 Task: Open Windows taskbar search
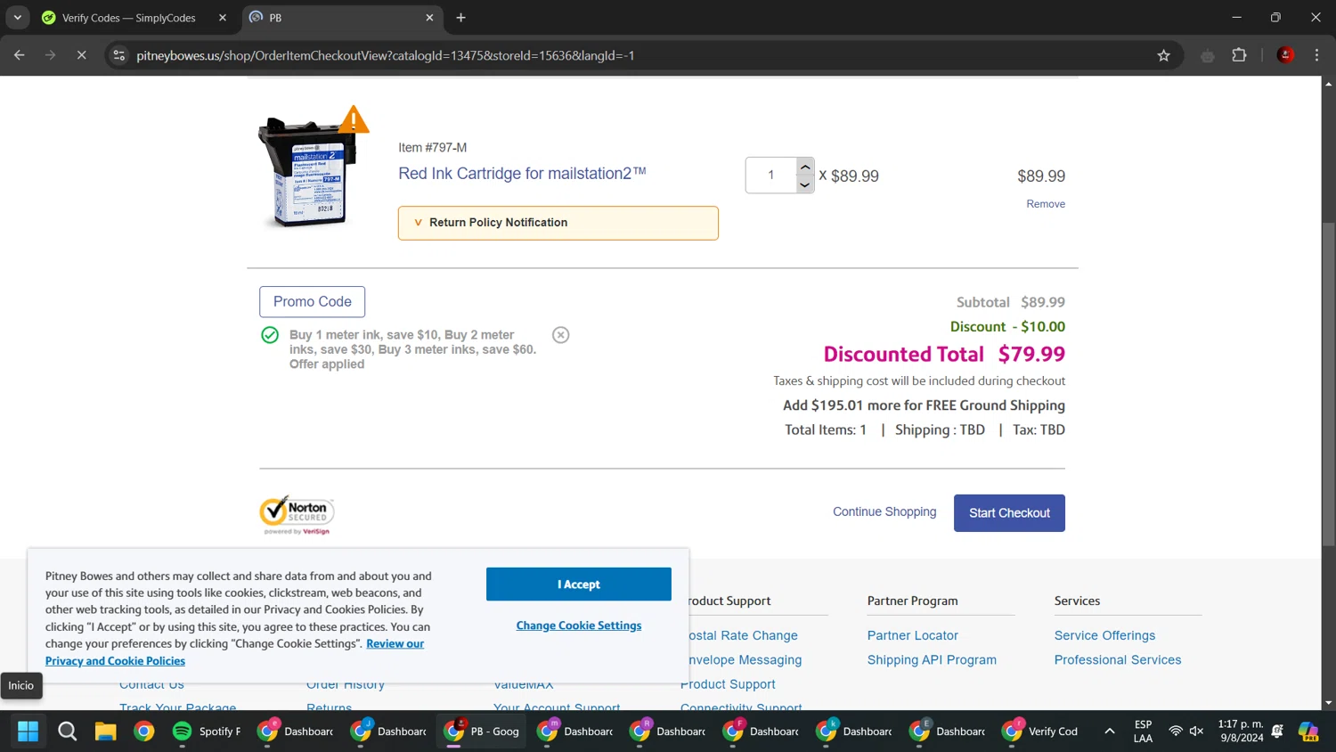(x=67, y=732)
